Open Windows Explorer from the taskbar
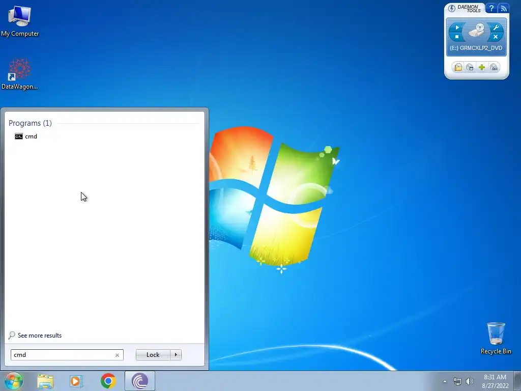Viewport: 521px width, 391px height. pos(45,381)
